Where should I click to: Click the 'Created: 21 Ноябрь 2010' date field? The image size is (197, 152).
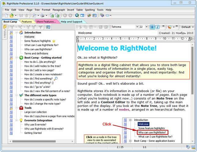[x=176, y=33]
